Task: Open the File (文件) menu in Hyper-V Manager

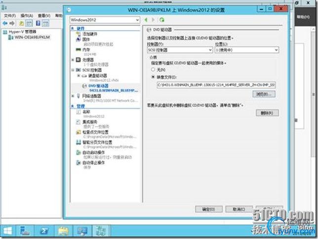Action: 10,16
